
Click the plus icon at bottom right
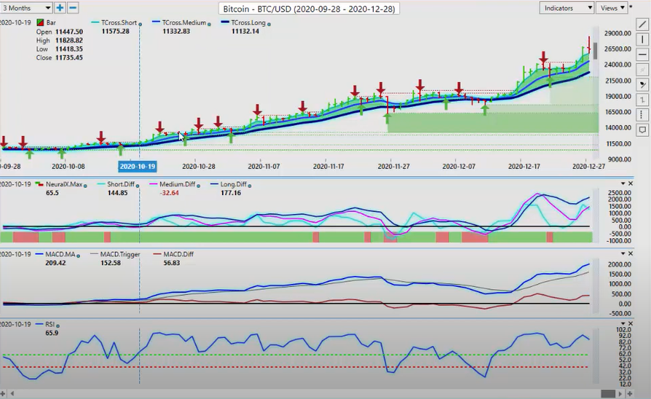point(630,394)
